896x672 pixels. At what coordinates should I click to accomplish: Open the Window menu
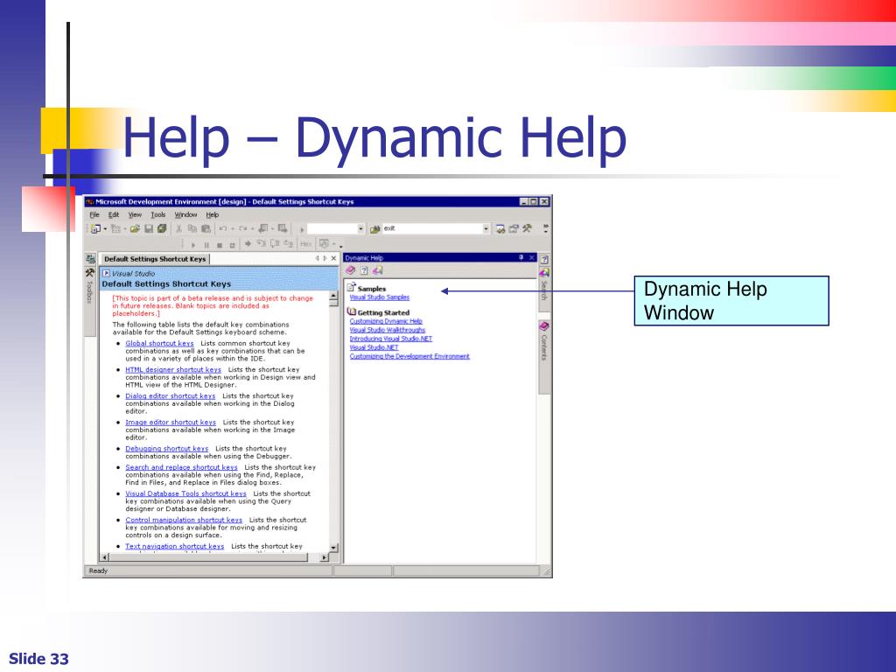(185, 214)
